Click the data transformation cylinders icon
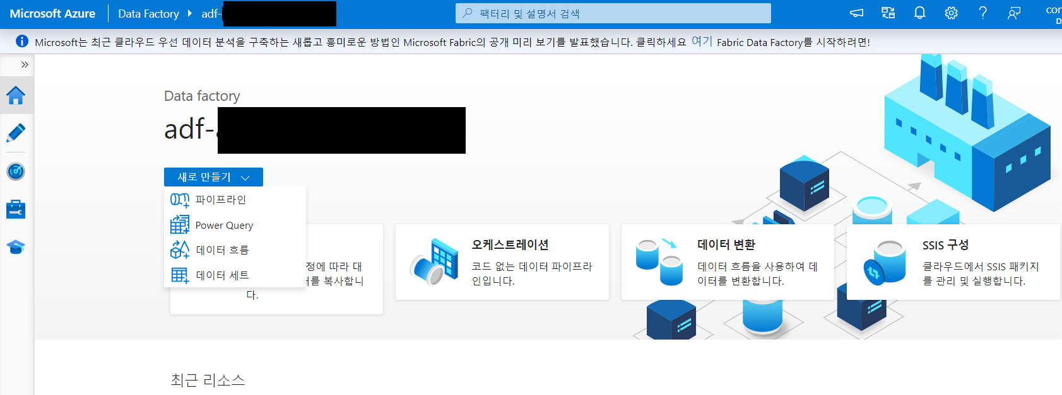Screen dimensions: 1062x395 point(659,262)
